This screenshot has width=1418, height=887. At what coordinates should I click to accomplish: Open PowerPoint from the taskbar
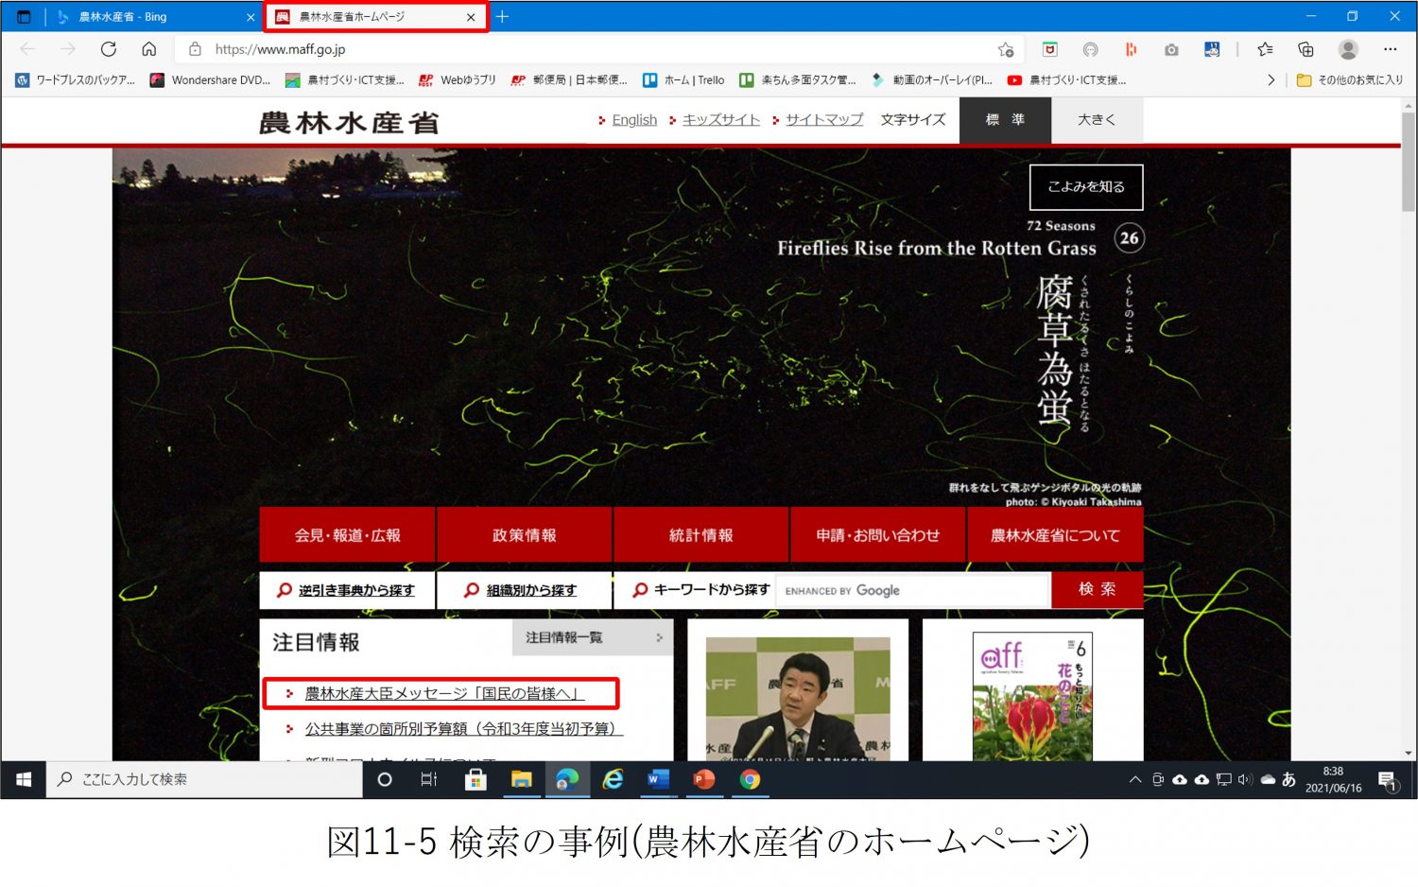tap(704, 779)
